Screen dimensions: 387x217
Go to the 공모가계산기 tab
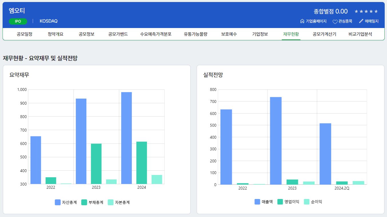(x=324, y=34)
